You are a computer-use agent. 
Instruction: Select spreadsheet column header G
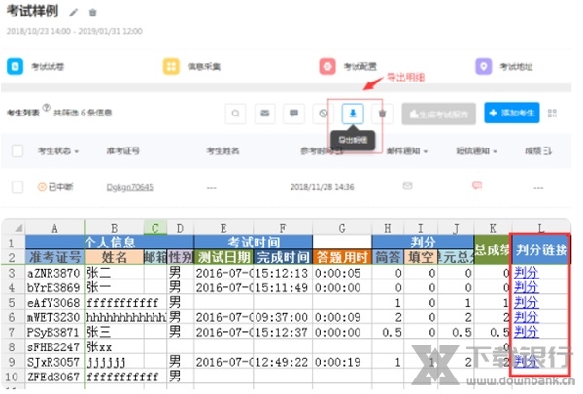coord(342,228)
